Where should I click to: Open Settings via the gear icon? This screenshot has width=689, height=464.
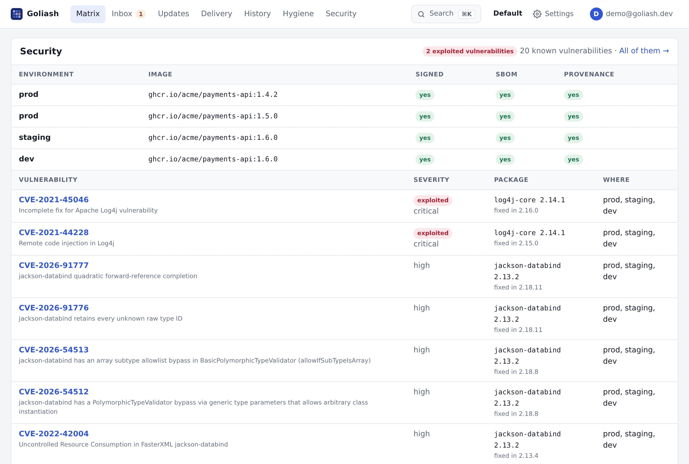537,14
